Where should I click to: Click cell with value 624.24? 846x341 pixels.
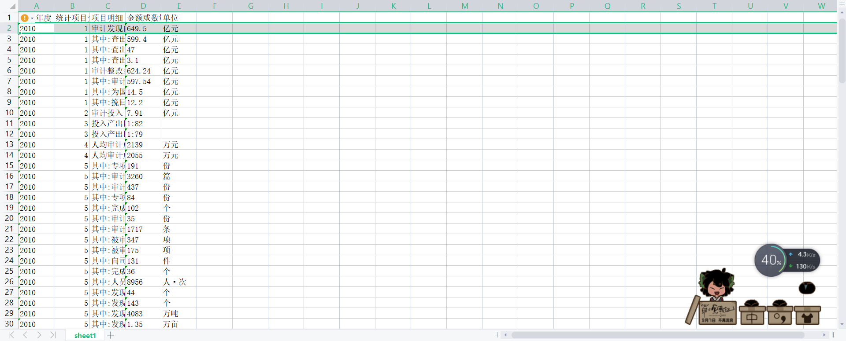[x=143, y=70]
